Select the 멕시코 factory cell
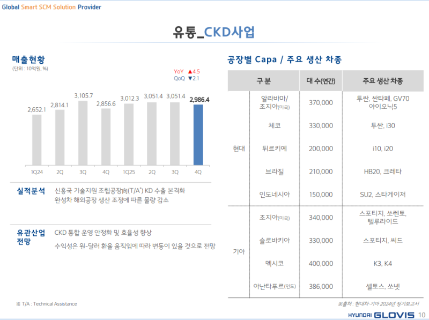Screen dimensions: 429x320 click(x=275, y=263)
